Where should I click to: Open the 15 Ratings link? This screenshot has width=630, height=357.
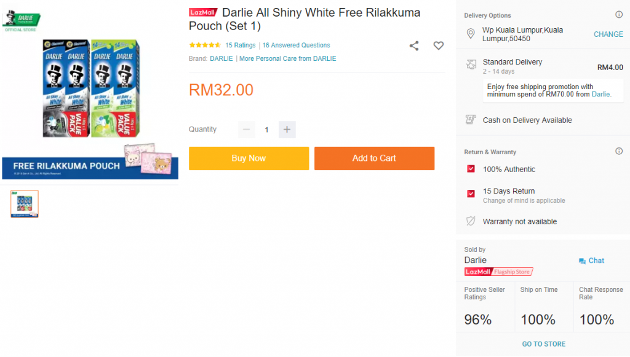(240, 45)
